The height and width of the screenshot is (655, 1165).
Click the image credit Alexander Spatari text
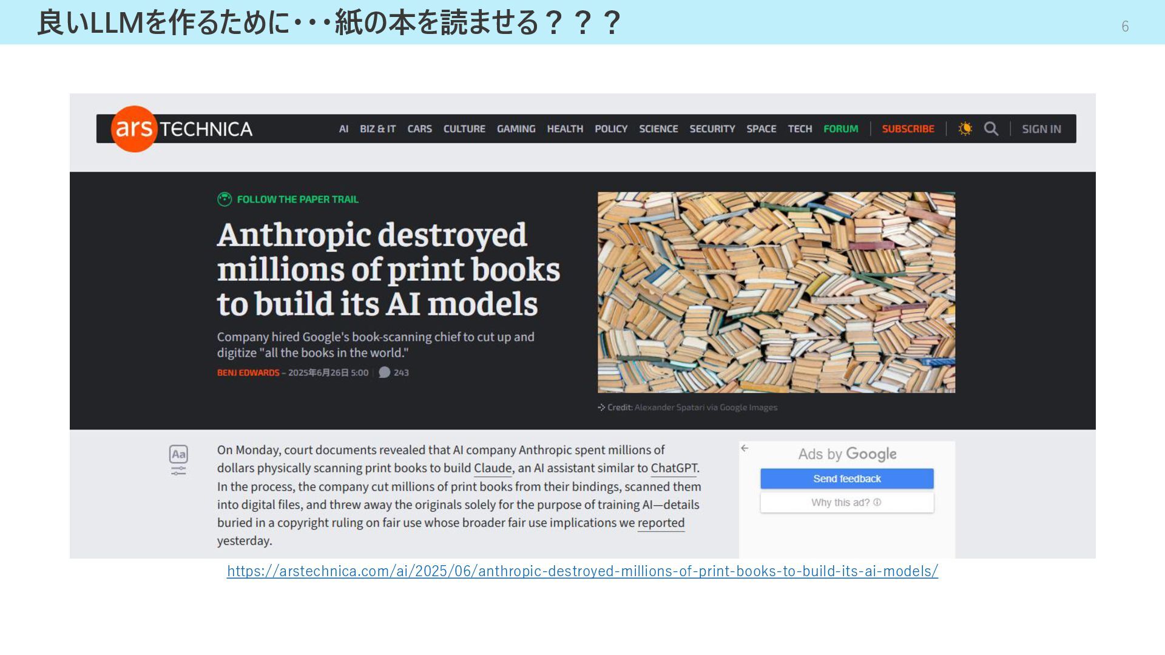[706, 407]
